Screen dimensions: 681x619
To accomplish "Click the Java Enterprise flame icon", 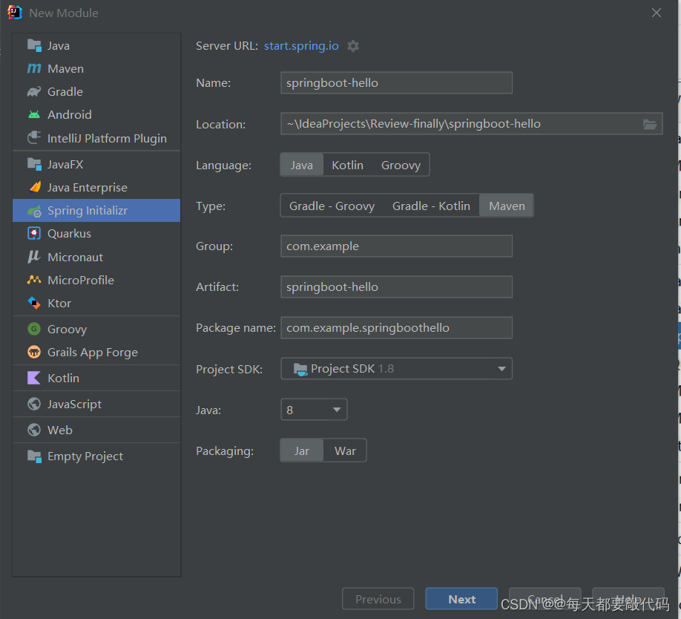I will [x=34, y=187].
